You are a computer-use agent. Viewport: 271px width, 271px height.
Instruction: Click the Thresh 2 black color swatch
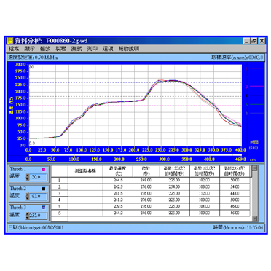coord(44,189)
